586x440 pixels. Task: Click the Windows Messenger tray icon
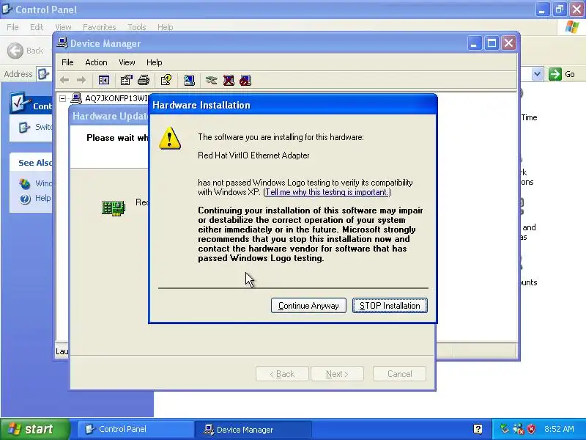point(518,429)
